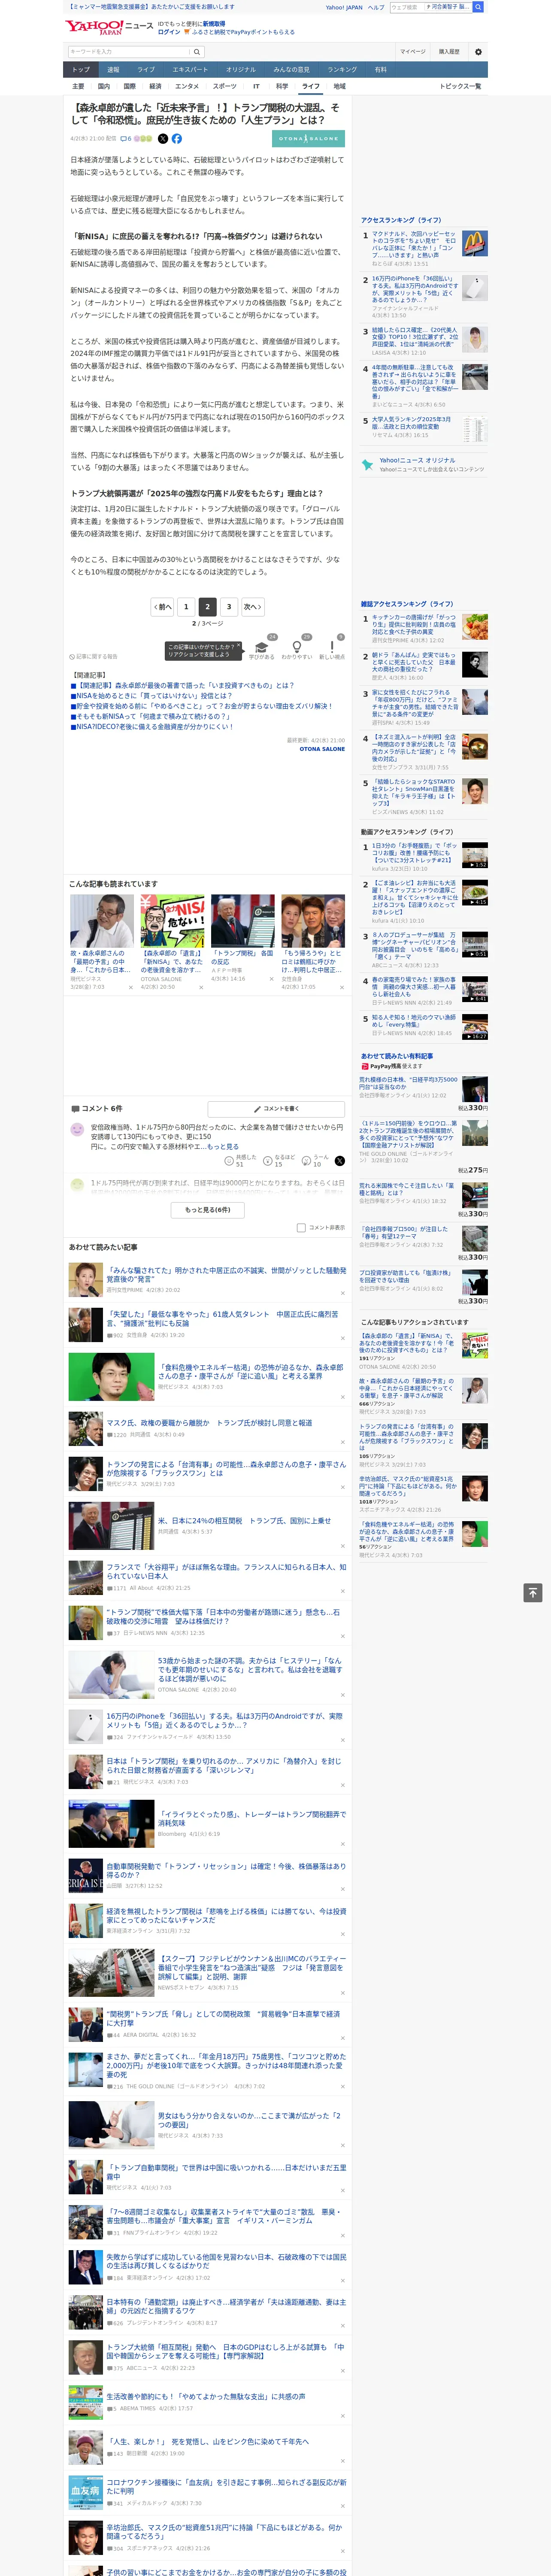This screenshot has width=551, height=2576.
Task: Click the Yahoo! JAPAN News logo
Action: (110, 27)
